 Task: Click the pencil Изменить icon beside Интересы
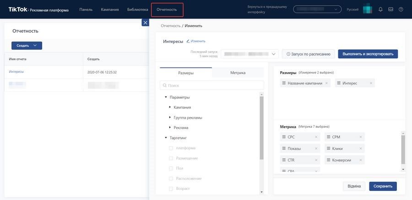click(x=188, y=41)
